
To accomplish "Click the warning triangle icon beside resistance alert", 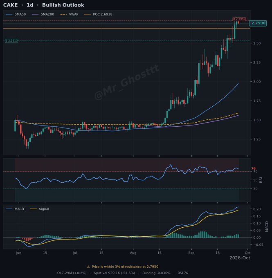I will tap(88, 267).
